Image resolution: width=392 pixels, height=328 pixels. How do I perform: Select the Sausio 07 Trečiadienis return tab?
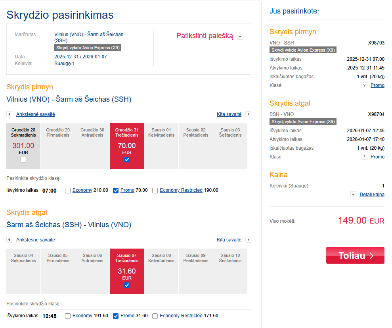point(127,271)
